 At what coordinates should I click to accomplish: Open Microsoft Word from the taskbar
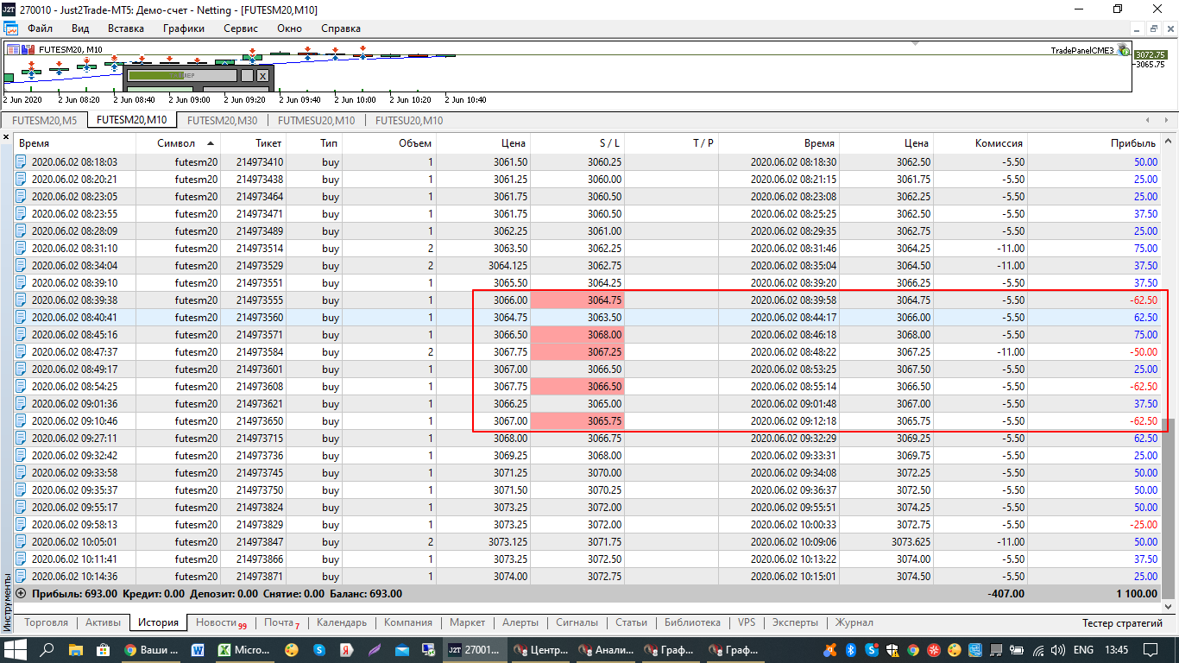click(198, 650)
